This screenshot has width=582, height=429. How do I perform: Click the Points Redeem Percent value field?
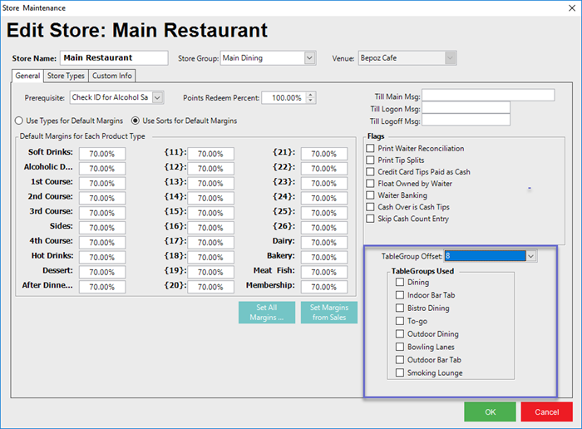coord(284,98)
